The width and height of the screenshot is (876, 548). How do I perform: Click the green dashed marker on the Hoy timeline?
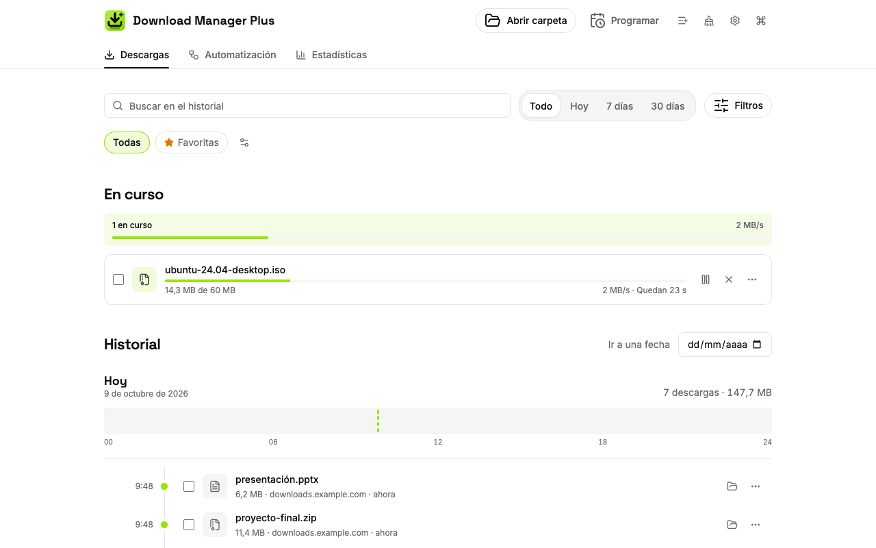coord(378,421)
